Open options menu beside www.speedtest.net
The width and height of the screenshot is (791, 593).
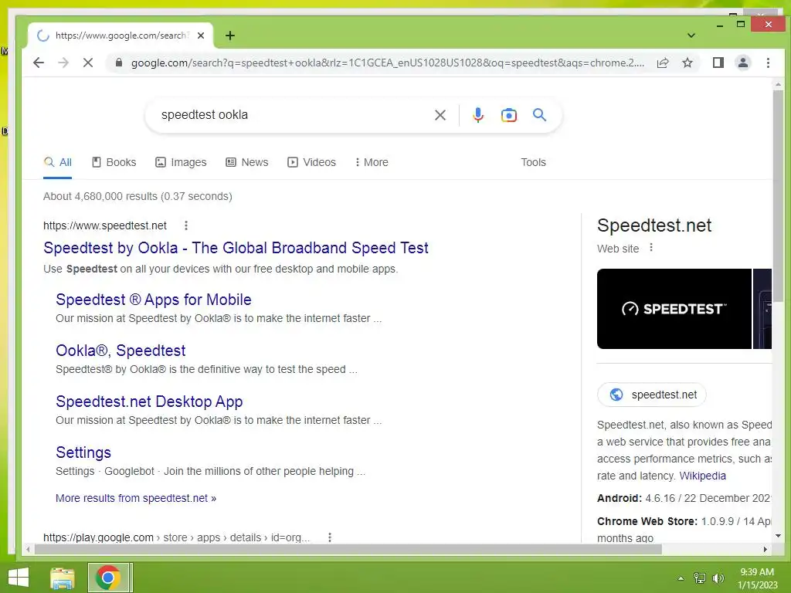click(x=186, y=225)
